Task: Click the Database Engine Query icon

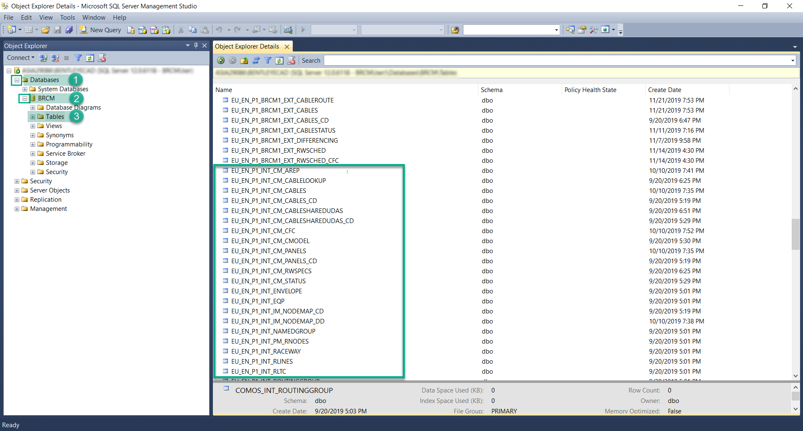Action: point(131,30)
